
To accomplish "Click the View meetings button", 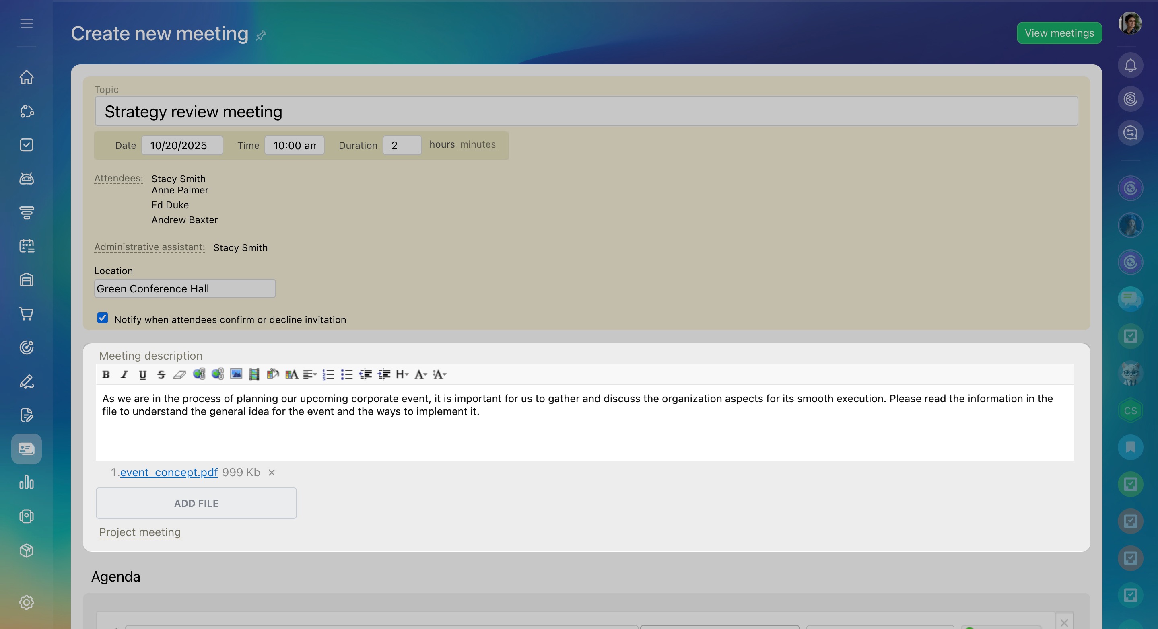I will pyautogui.click(x=1059, y=33).
